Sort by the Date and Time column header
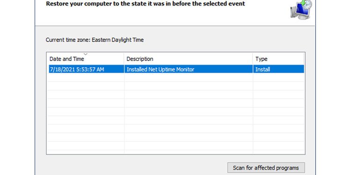 (85, 59)
